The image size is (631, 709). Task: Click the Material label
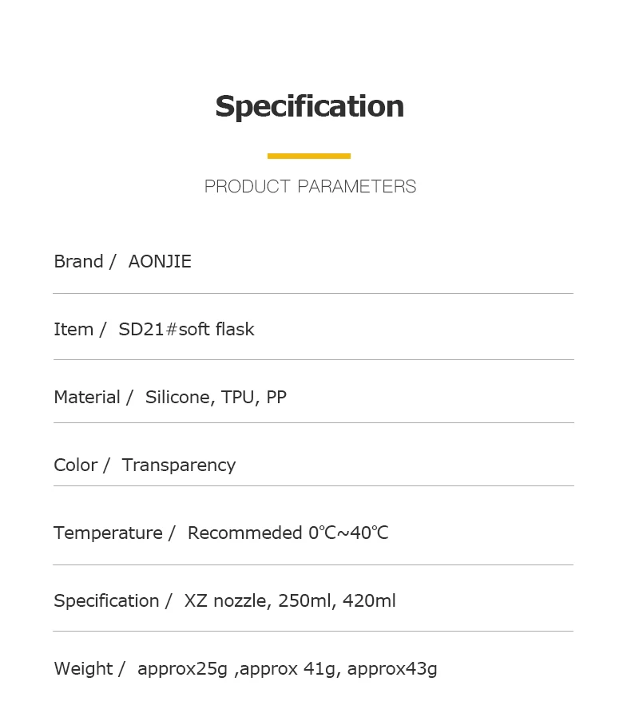(x=87, y=398)
